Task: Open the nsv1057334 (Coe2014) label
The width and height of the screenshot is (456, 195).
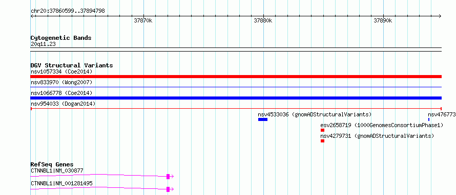Action: 61,71
